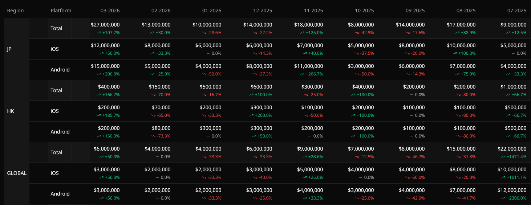Click the +266.7% change under JP Android

coord(312,74)
